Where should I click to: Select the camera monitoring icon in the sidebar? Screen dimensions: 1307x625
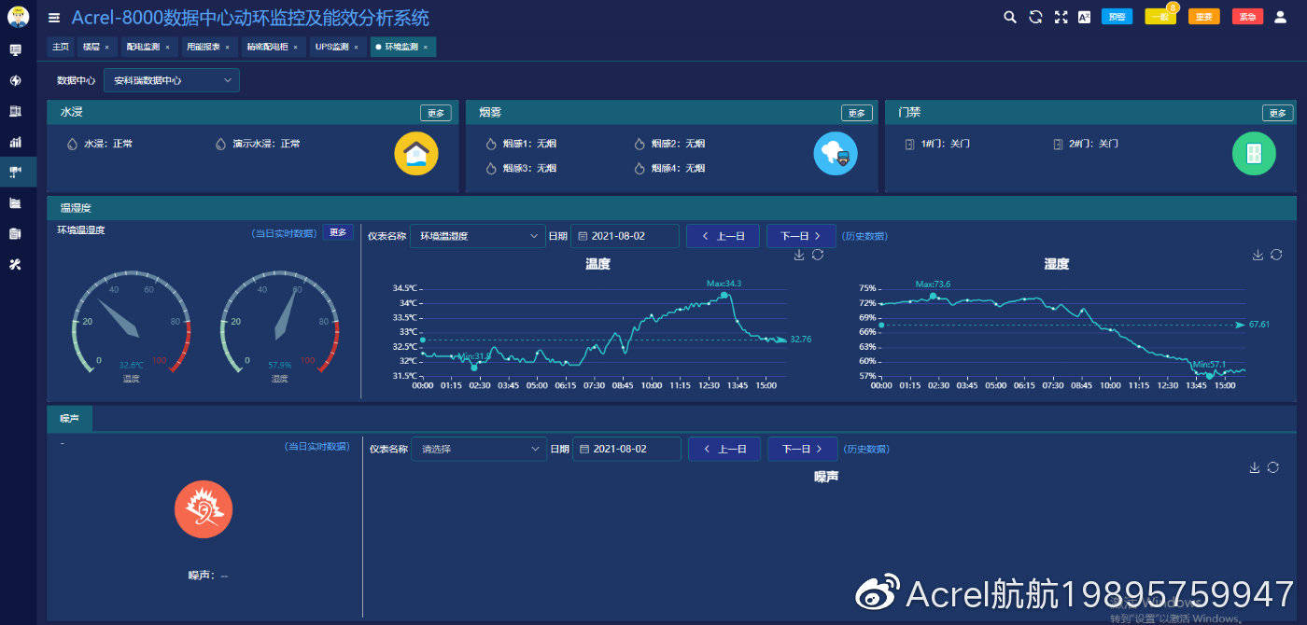click(x=15, y=172)
